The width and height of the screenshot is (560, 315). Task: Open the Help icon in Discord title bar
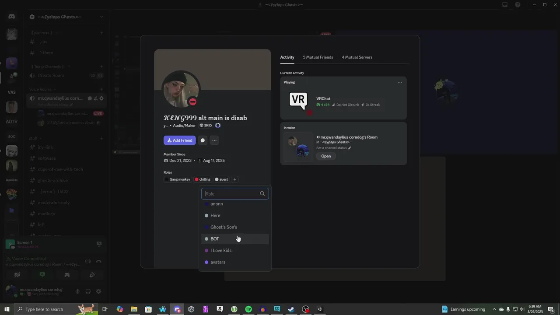518,5
